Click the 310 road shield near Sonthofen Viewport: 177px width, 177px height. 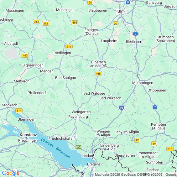pos(170,149)
